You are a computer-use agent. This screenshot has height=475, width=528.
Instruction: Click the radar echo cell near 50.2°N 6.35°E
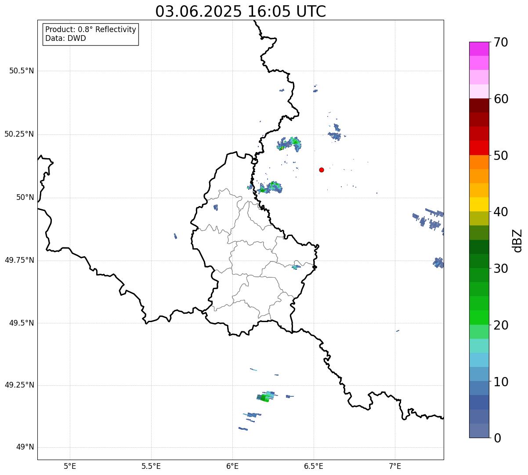pos(289,144)
